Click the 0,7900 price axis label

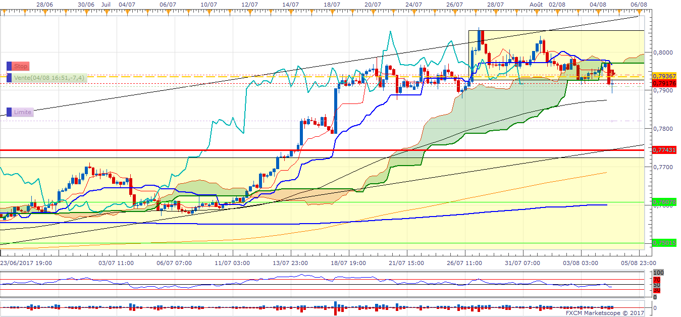[663, 90]
